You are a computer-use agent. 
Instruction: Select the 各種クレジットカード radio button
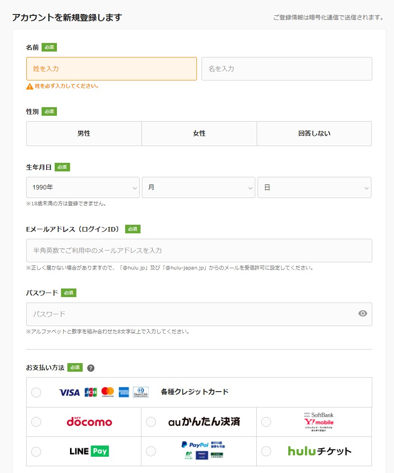(36, 392)
